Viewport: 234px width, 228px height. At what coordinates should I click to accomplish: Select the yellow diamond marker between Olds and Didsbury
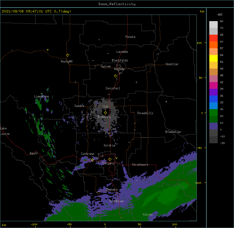(x=106, y=113)
